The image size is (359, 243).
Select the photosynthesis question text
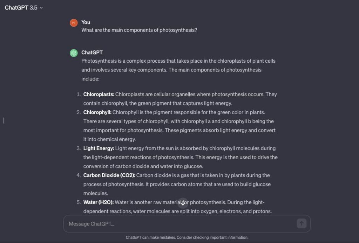[x=139, y=30]
